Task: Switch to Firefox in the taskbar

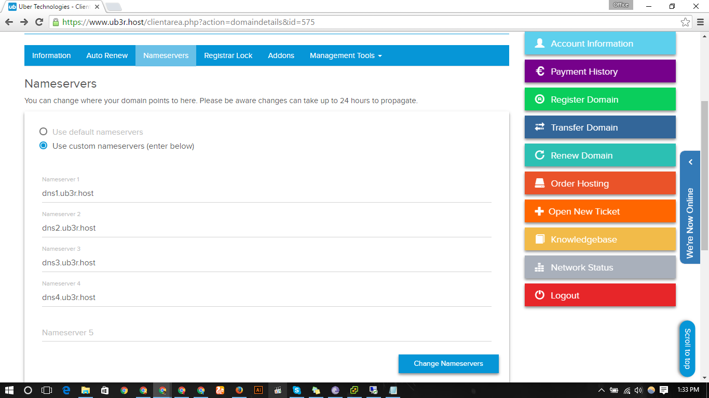Action: 239,390
